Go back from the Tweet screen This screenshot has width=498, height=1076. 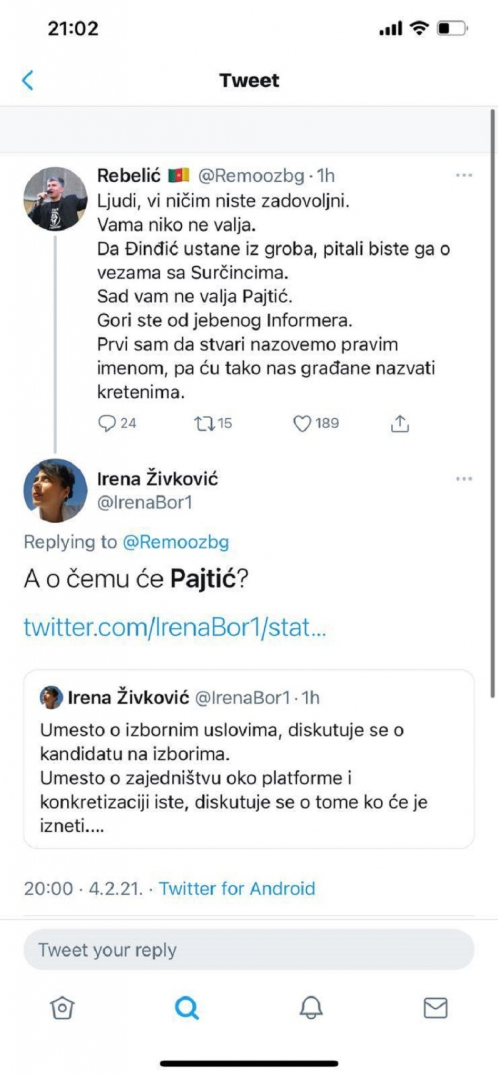click(29, 80)
